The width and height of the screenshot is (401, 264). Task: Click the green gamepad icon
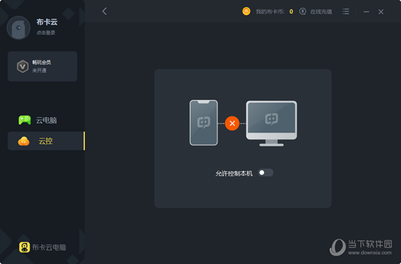(25, 120)
